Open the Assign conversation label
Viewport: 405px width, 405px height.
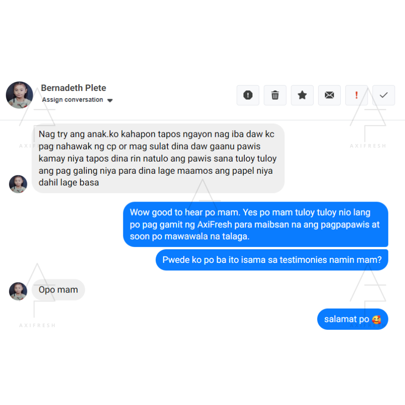(x=72, y=100)
